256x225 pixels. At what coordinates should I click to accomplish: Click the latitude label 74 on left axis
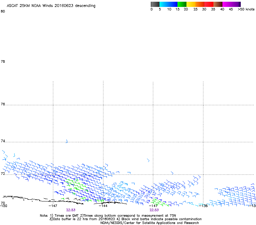pos(3,141)
